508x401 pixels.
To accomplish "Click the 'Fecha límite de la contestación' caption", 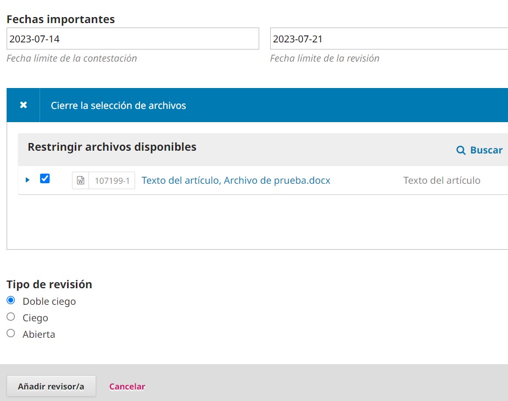I will [x=71, y=58].
